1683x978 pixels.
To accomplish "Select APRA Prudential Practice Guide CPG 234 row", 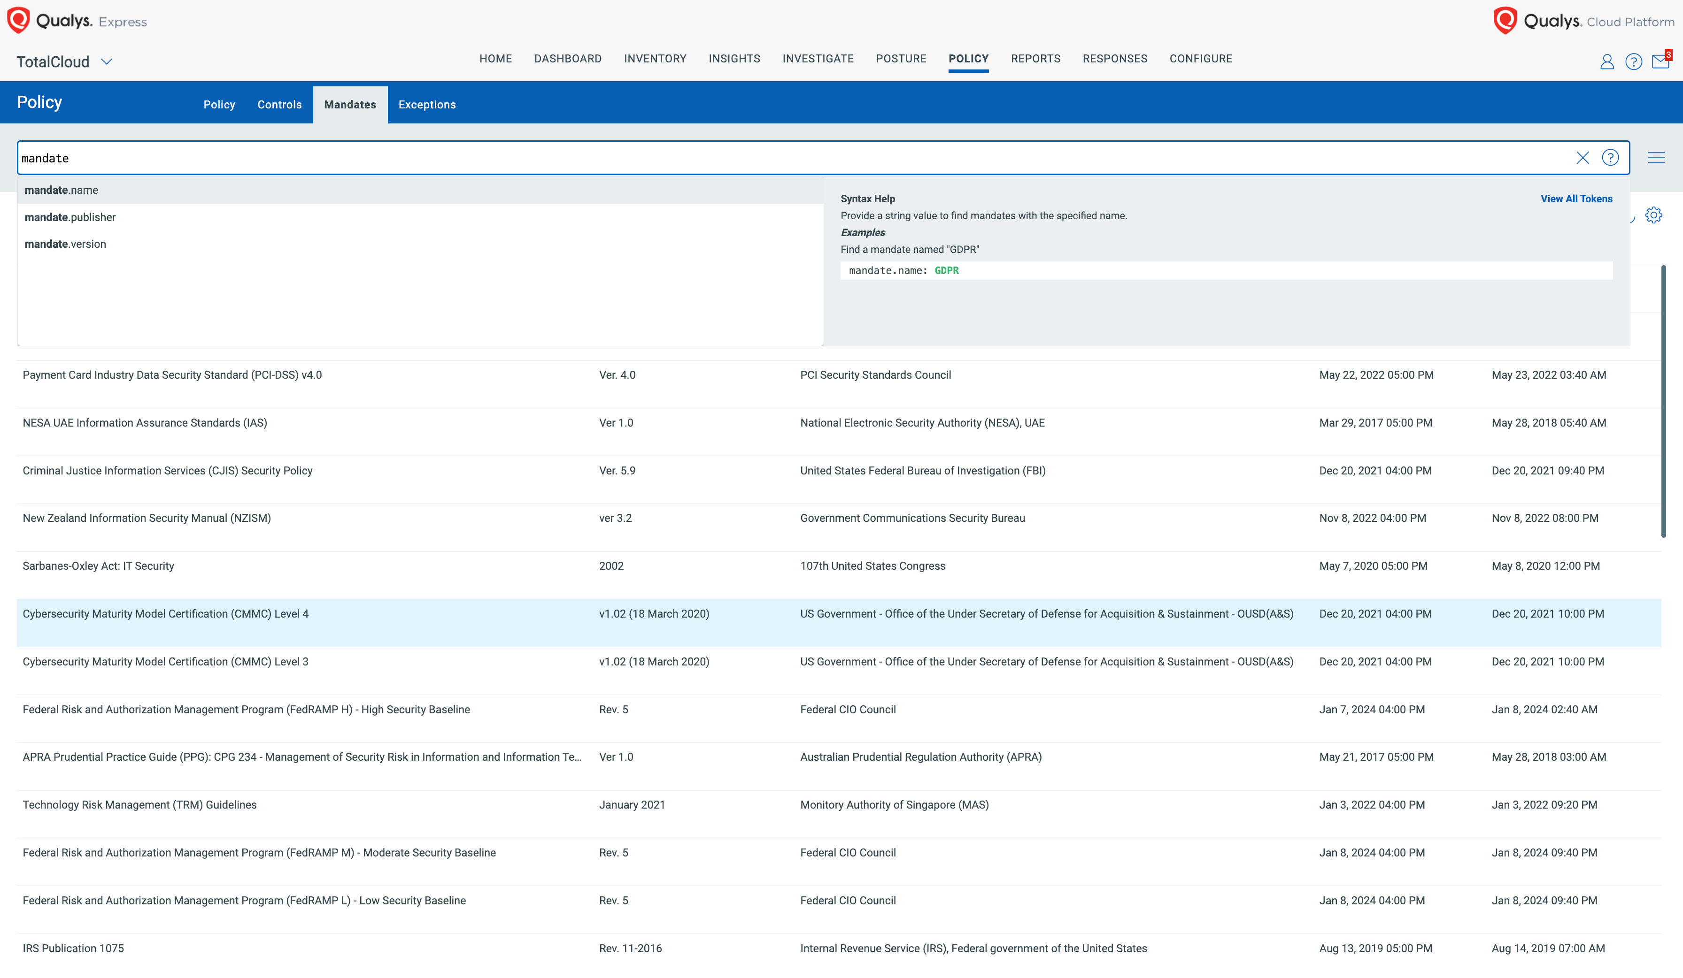I will click(x=838, y=766).
